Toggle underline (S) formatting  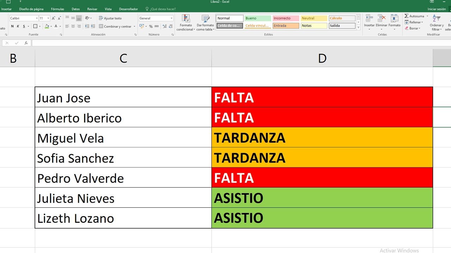click(x=24, y=26)
